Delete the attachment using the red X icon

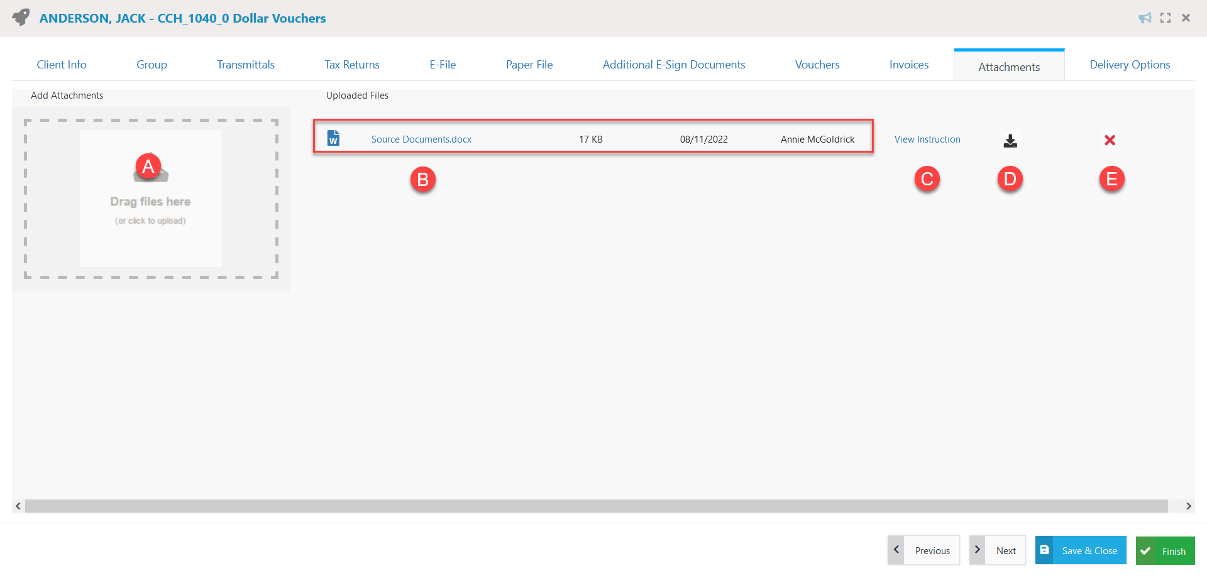pos(1110,139)
